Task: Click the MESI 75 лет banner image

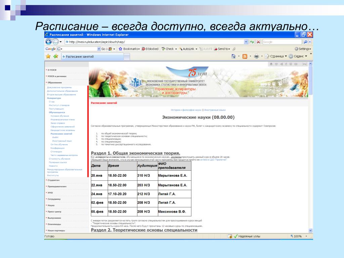Action: pos(198,82)
